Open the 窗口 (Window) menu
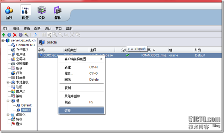 (58, 29)
